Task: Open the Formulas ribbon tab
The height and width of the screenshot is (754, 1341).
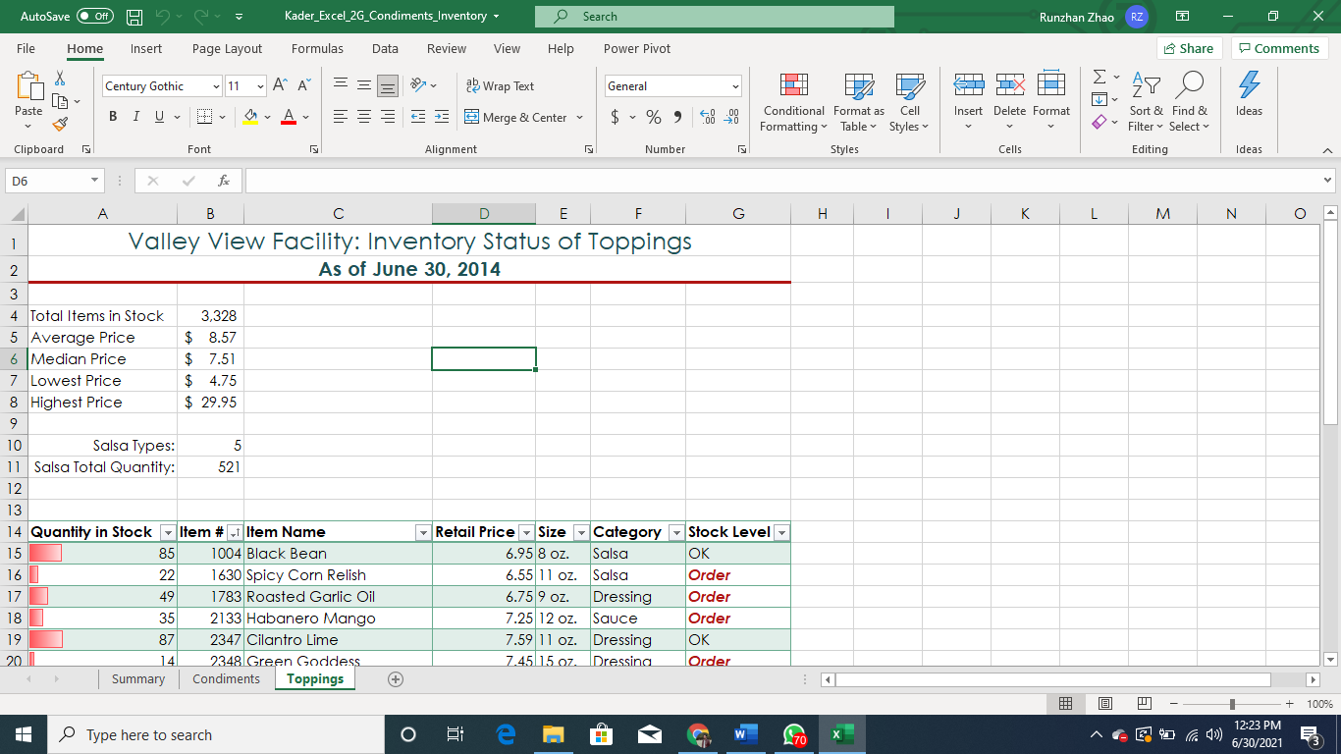Action: (x=317, y=48)
